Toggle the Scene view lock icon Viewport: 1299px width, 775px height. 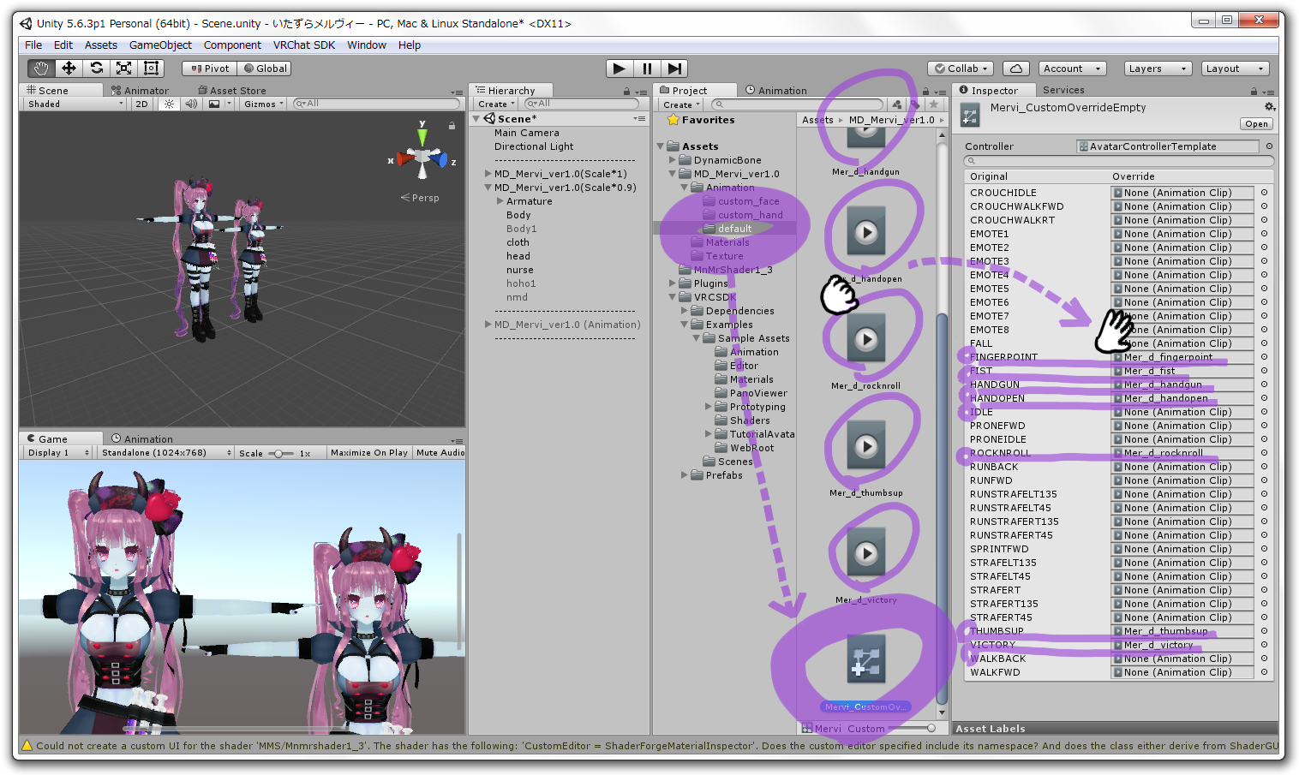tap(452, 126)
